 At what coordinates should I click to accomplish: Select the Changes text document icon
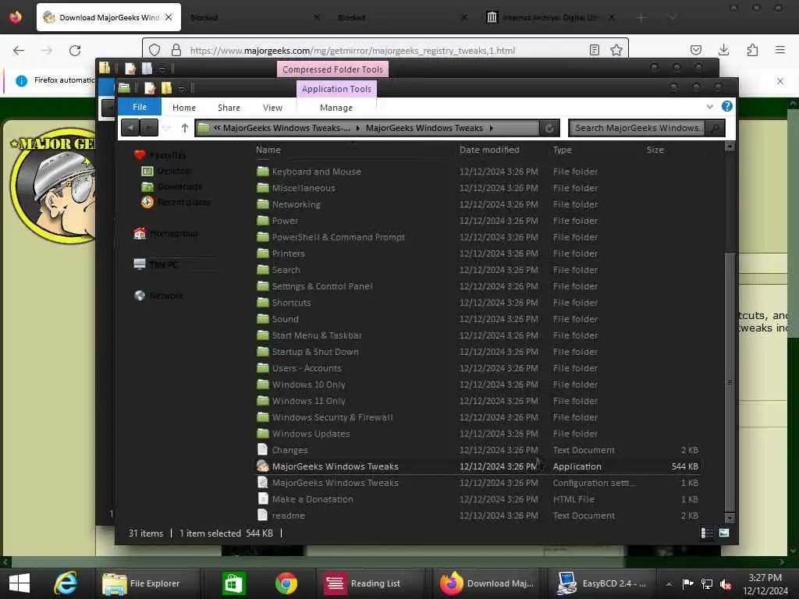coord(262,450)
